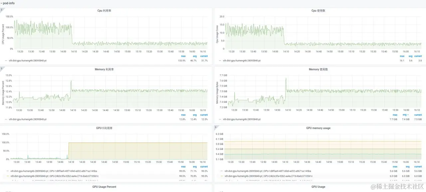Image resolution: width=426 pixels, height=192 pixels.
Task: Open the GPU Usage panel title menu
Action: click(x=319, y=187)
